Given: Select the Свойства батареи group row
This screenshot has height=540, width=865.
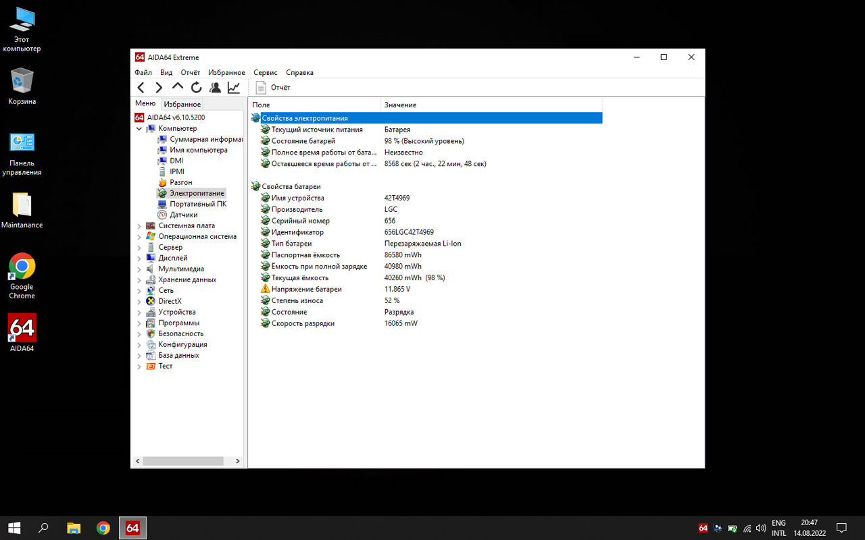Looking at the screenshot, I should pos(426,186).
